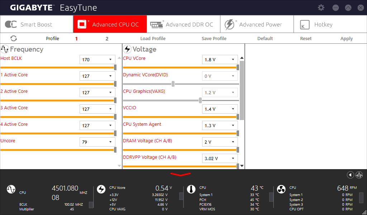Click the refresh profile icon
Viewport: 367px width, 215px height.
pos(14,38)
